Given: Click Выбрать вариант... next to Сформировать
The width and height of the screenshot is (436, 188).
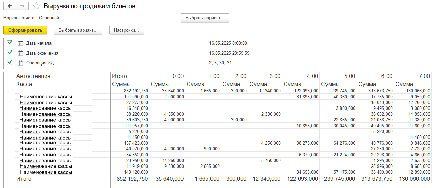Looking at the screenshot, I should pyautogui.click(x=78, y=30).
